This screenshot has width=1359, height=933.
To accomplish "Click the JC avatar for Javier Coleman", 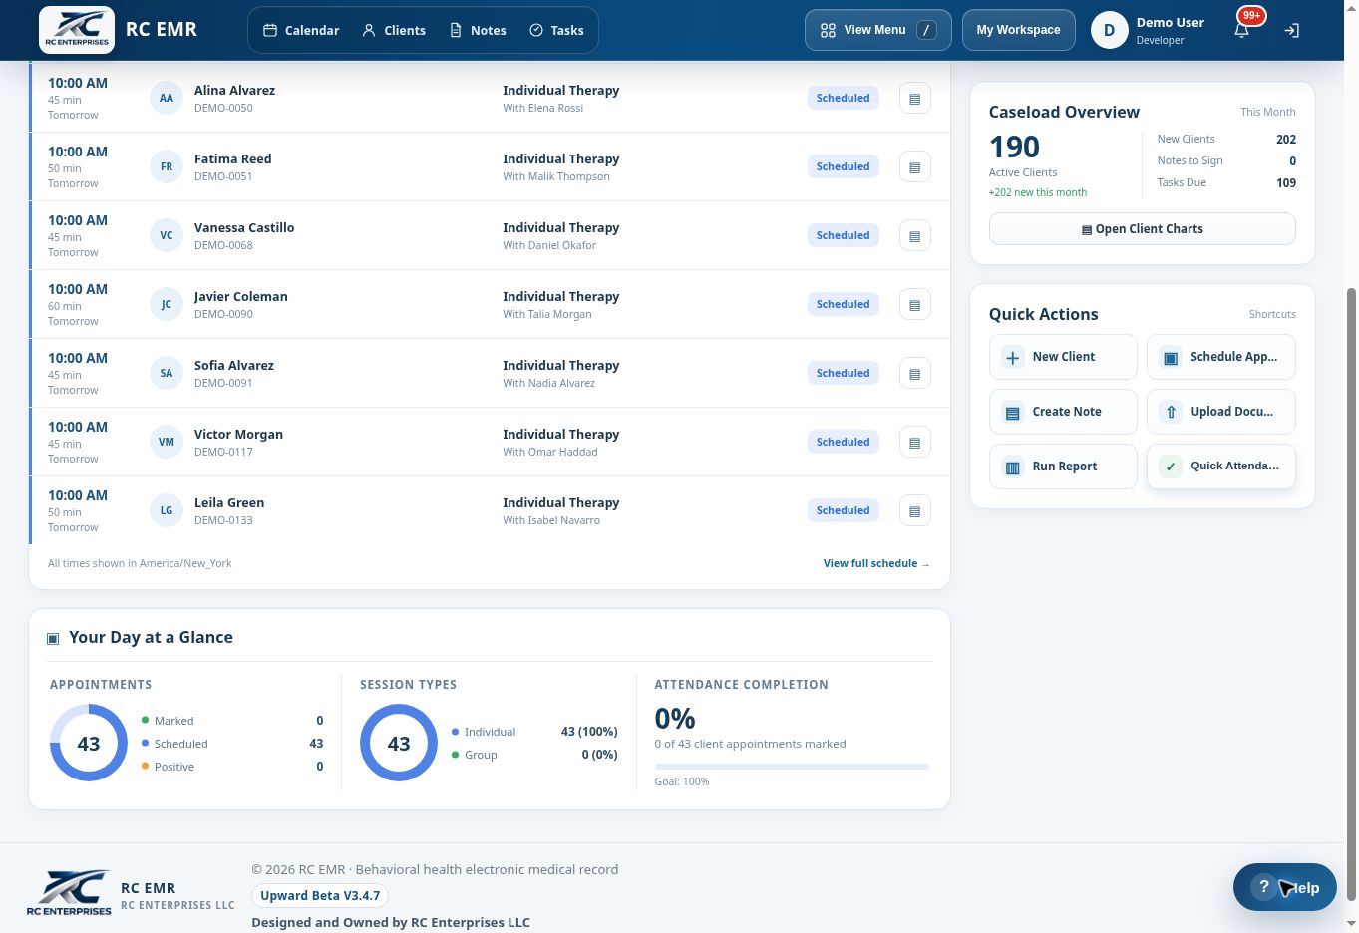I will (x=167, y=304).
